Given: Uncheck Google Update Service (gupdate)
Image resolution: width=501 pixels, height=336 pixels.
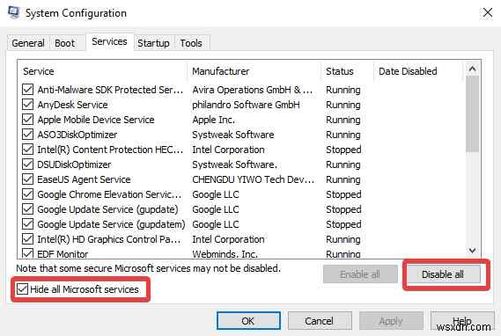Looking at the screenshot, I should 28,209.
